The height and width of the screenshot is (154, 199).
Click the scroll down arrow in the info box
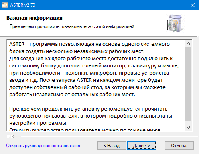click(x=188, y=128)
